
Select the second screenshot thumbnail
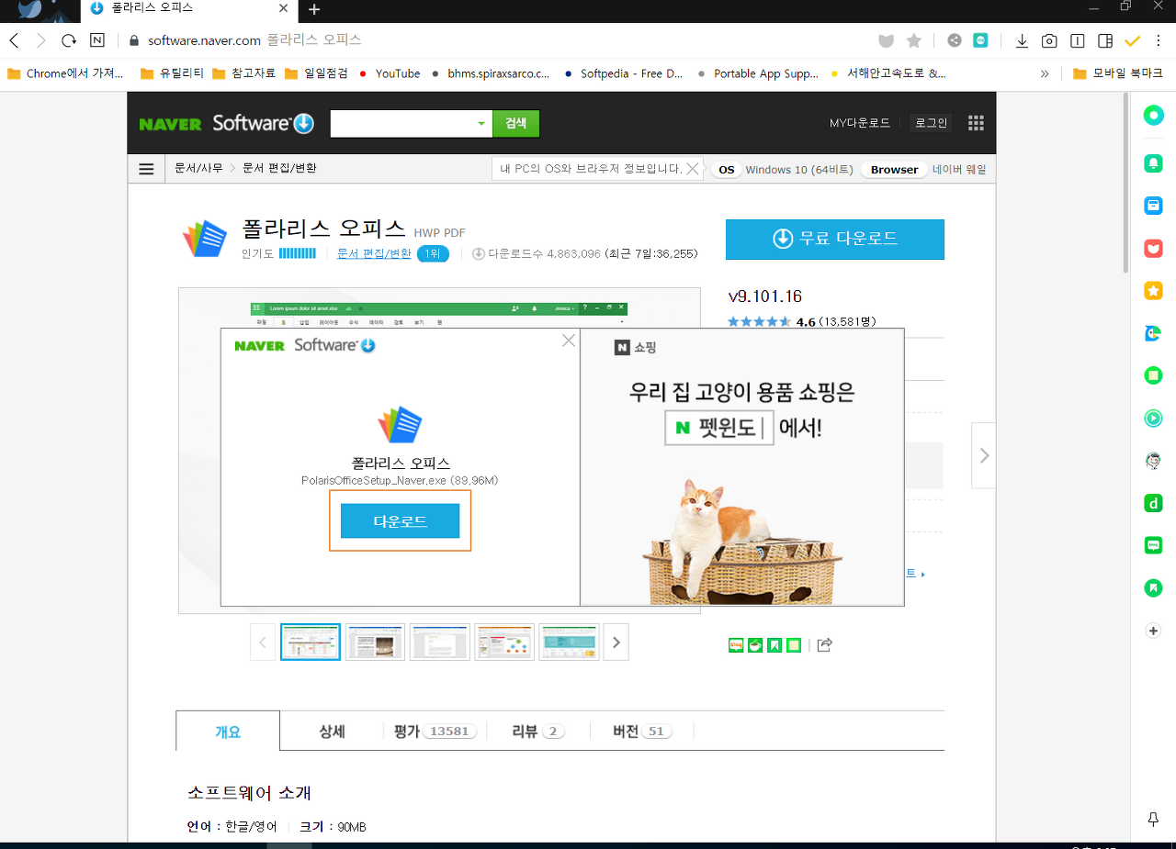pyautogui.click(x=375, y=642)
